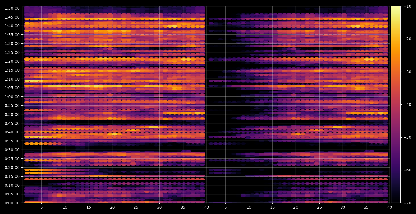Click the 1:30:00 time axis label
This screenshot has width=416, height=214.
[x=12, y=43]
